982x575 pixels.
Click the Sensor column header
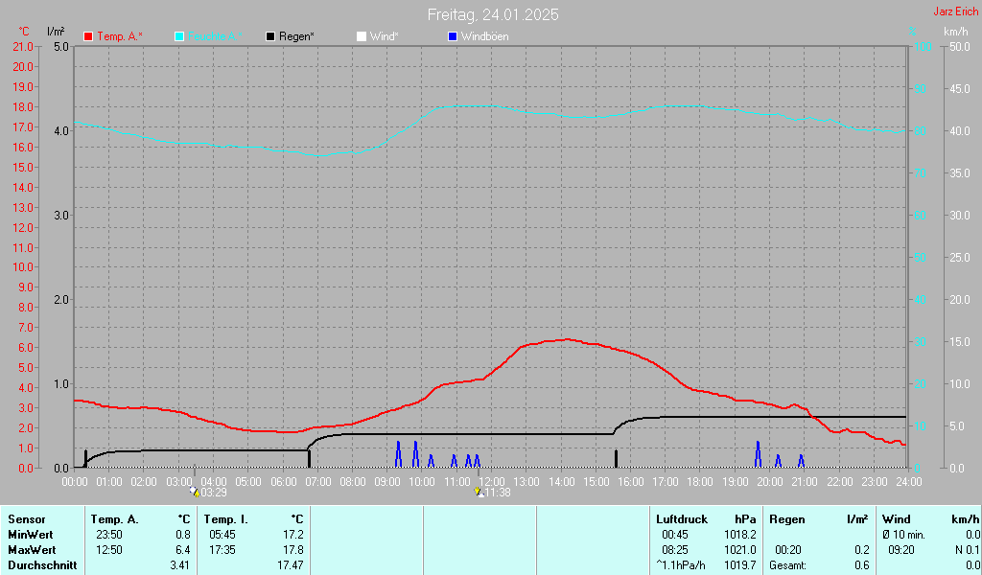[27, 519]
